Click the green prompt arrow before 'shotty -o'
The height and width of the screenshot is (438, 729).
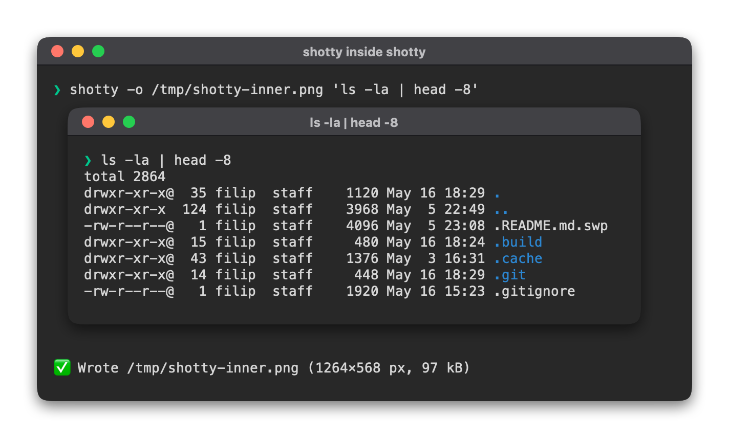[57, 90]
